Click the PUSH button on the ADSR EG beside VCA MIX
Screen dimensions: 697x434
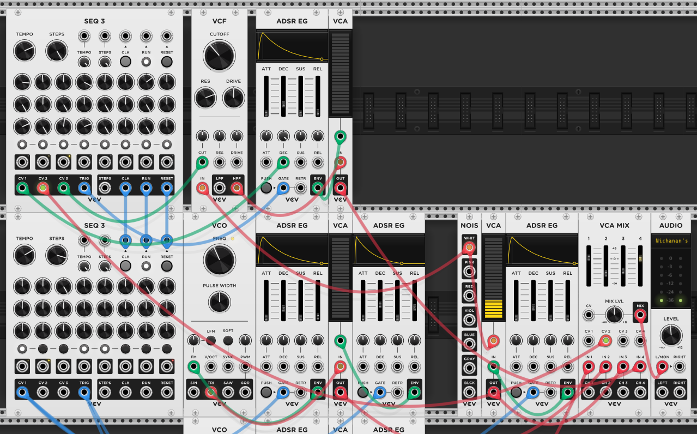tap(516, 393)
